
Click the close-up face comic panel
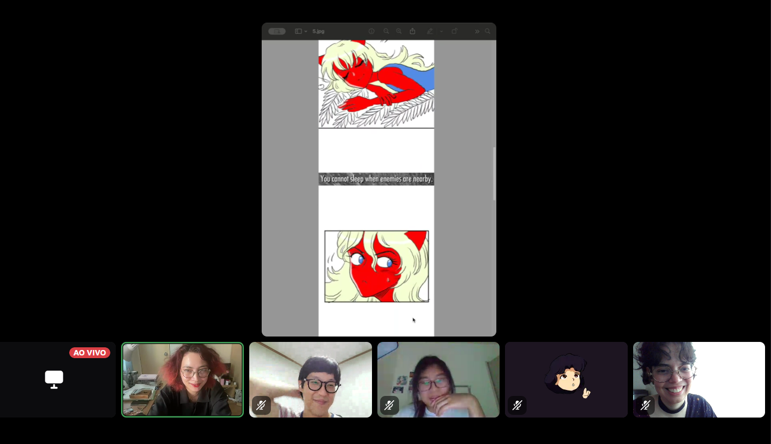[377, 266]
